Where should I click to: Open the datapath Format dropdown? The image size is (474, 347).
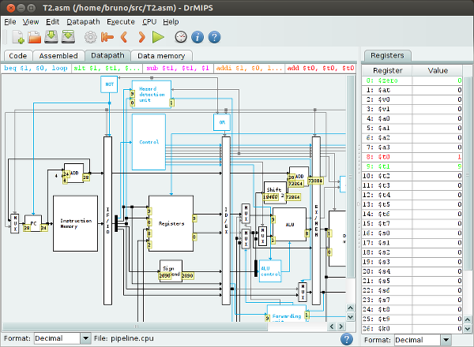pyautogui.click(x=62, y=338)
